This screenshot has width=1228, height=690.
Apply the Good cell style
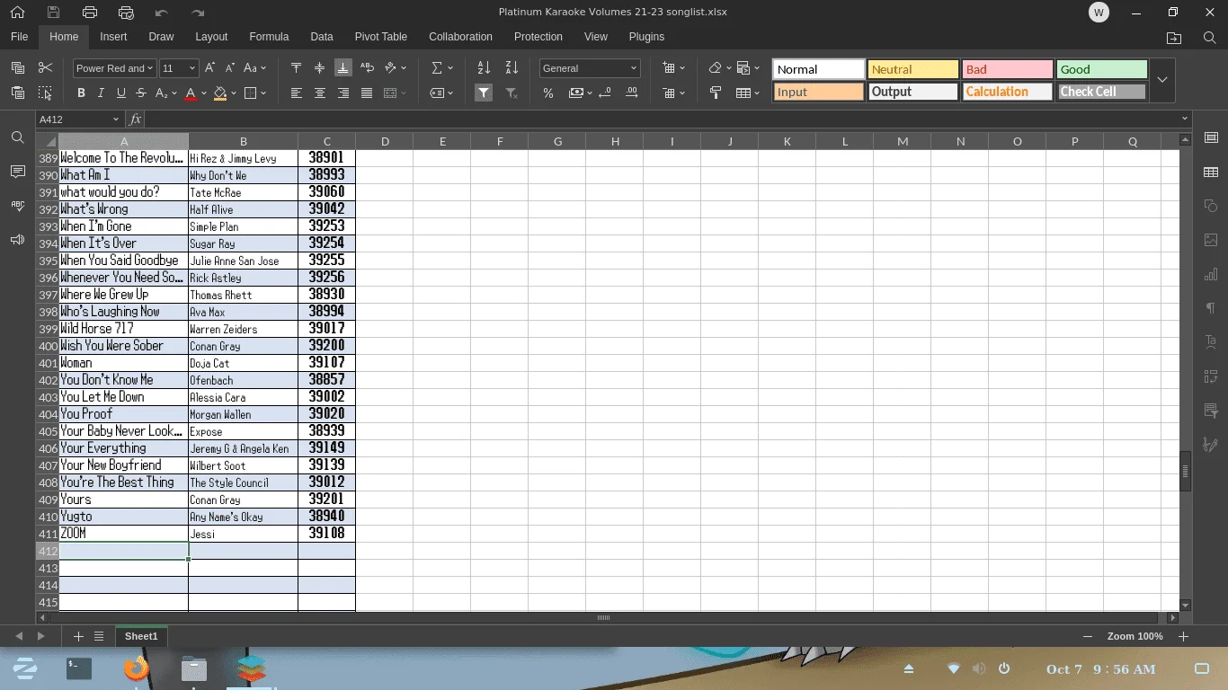(1102, 69)
